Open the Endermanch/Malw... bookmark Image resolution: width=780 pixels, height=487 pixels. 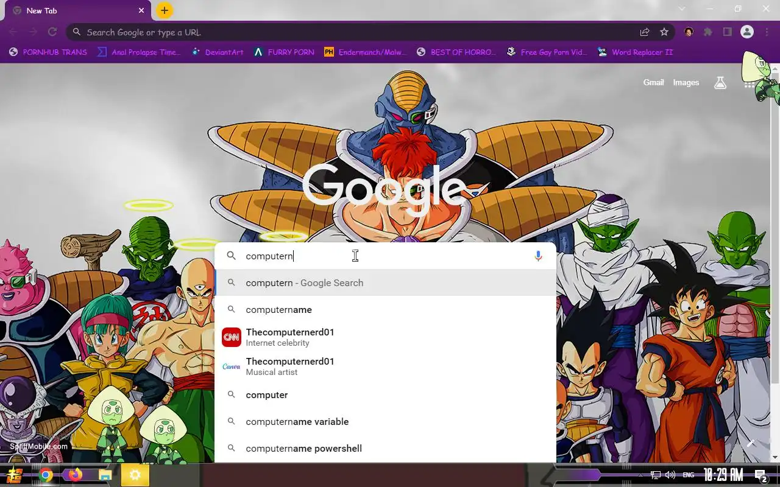click(x=365, y=52)
